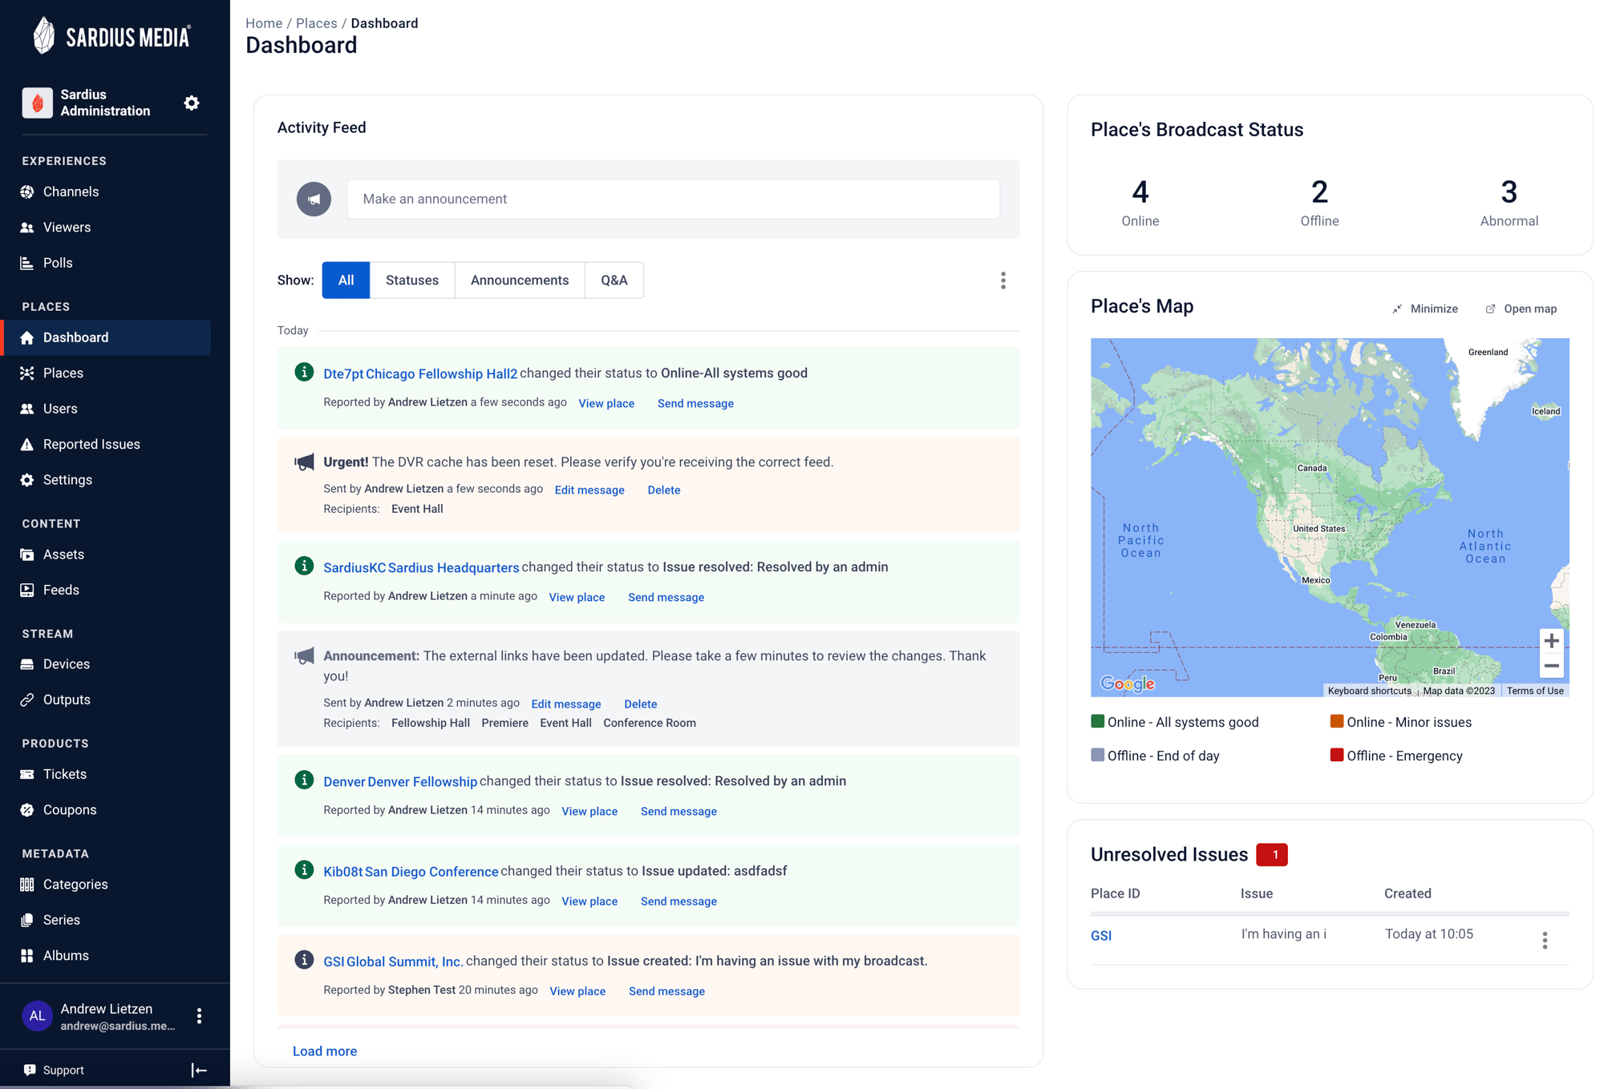Viewport: 1612px width, 1089px height.
Task: Open the three-dot menu beside the feed filters
Action: [1002, 280]
